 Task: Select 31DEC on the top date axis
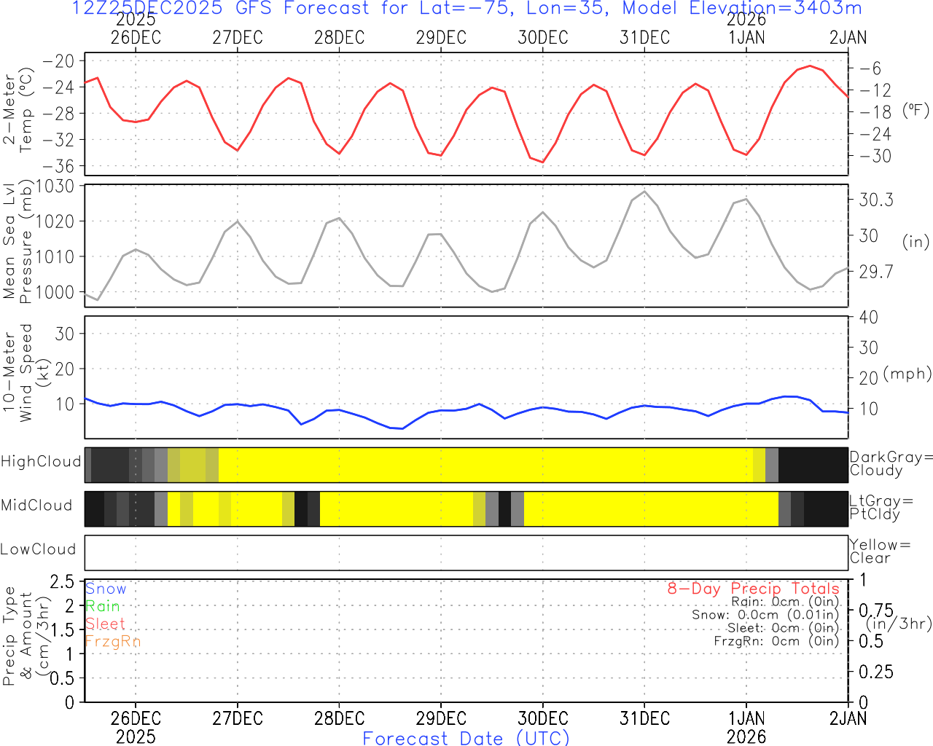(644, 38)
